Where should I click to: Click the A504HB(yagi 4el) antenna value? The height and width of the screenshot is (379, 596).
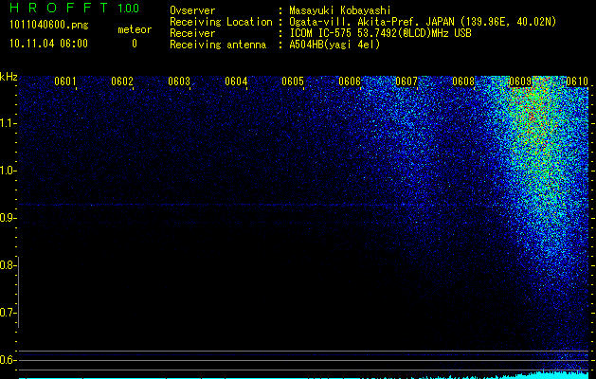point(334,45)
